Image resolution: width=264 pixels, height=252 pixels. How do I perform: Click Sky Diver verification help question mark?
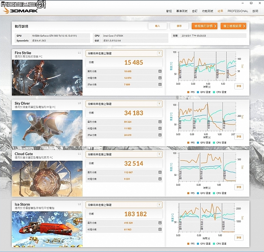point(159,104)
